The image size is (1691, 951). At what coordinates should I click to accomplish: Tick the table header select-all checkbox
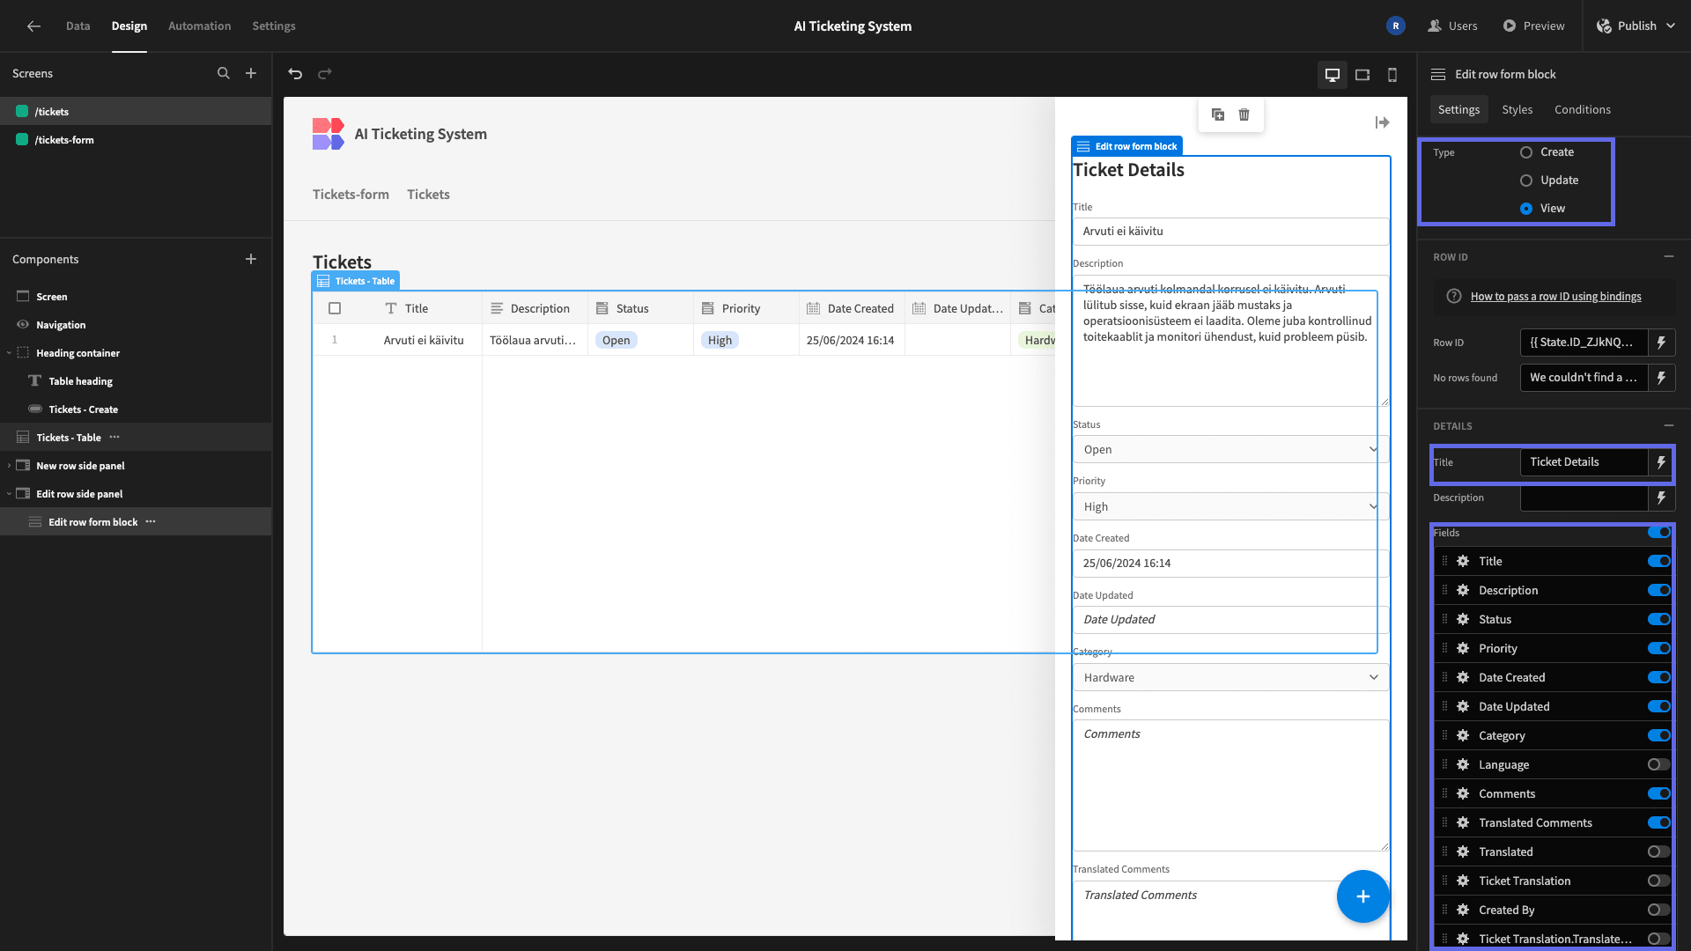335,308
